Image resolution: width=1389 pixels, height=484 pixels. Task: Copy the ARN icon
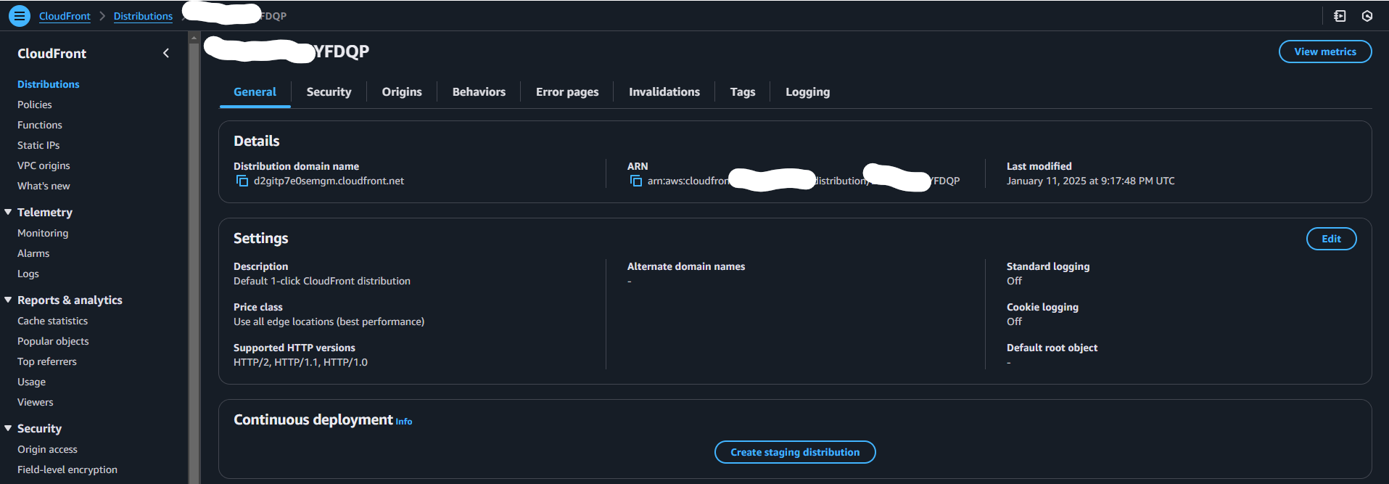[636, 181]
